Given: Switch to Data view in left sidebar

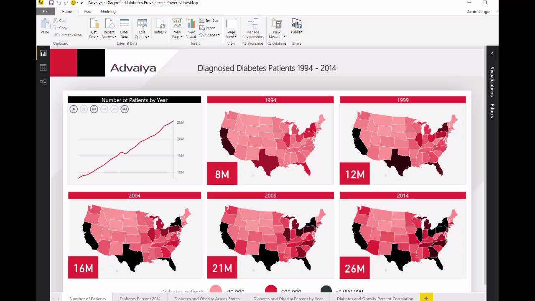Looking at the screenshot, I should tap(43, 67).
